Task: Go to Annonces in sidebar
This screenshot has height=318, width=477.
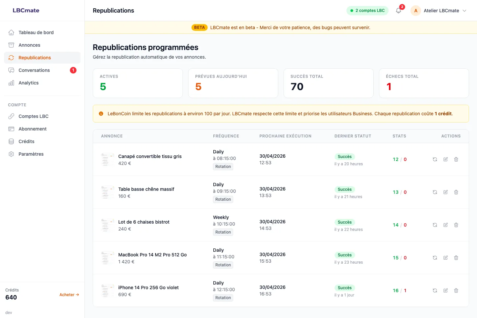Action: click(42, 45)
